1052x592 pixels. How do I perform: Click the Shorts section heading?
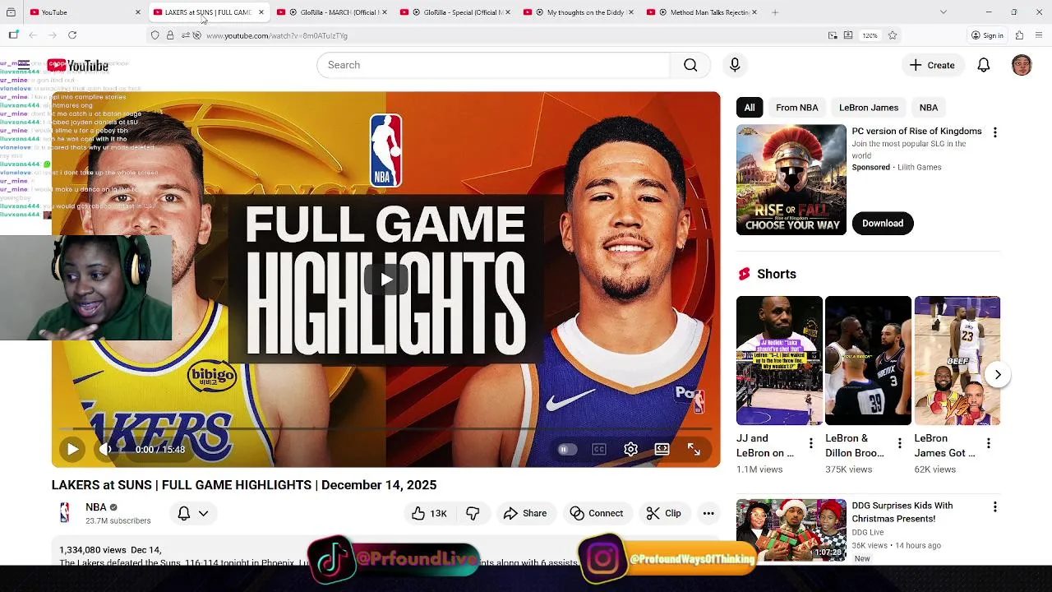777,274
